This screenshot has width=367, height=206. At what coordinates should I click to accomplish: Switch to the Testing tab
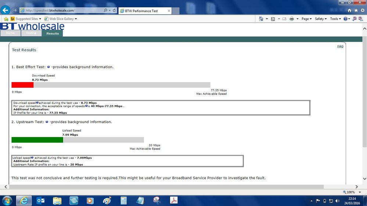point(31,33)
